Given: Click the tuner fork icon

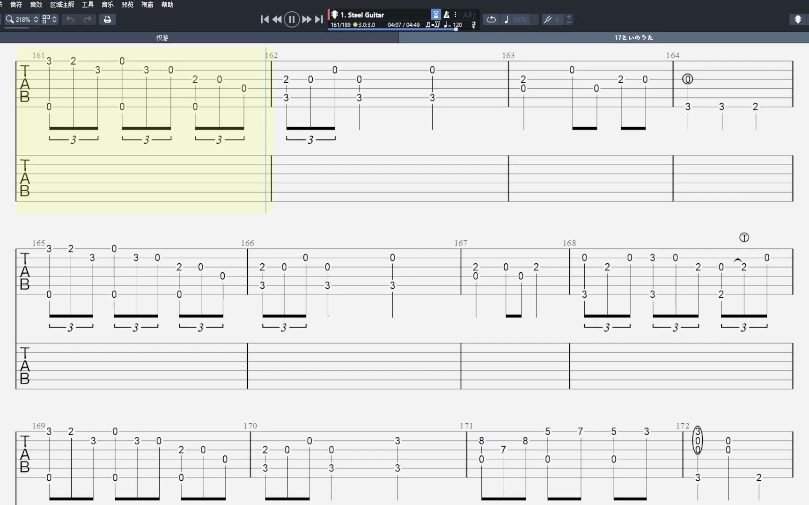Looking at the screenshot, I should tap(547, 19).
